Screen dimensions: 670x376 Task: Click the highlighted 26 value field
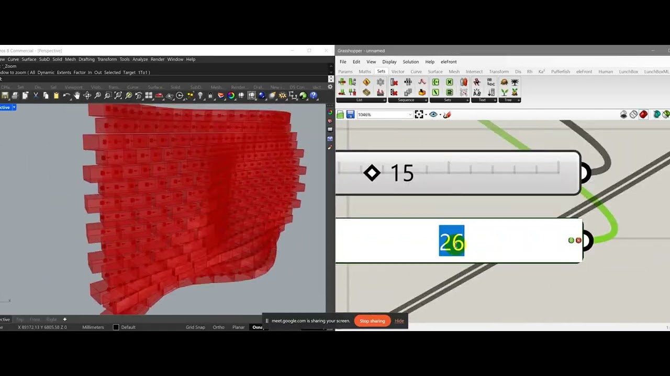pos(452,241)
